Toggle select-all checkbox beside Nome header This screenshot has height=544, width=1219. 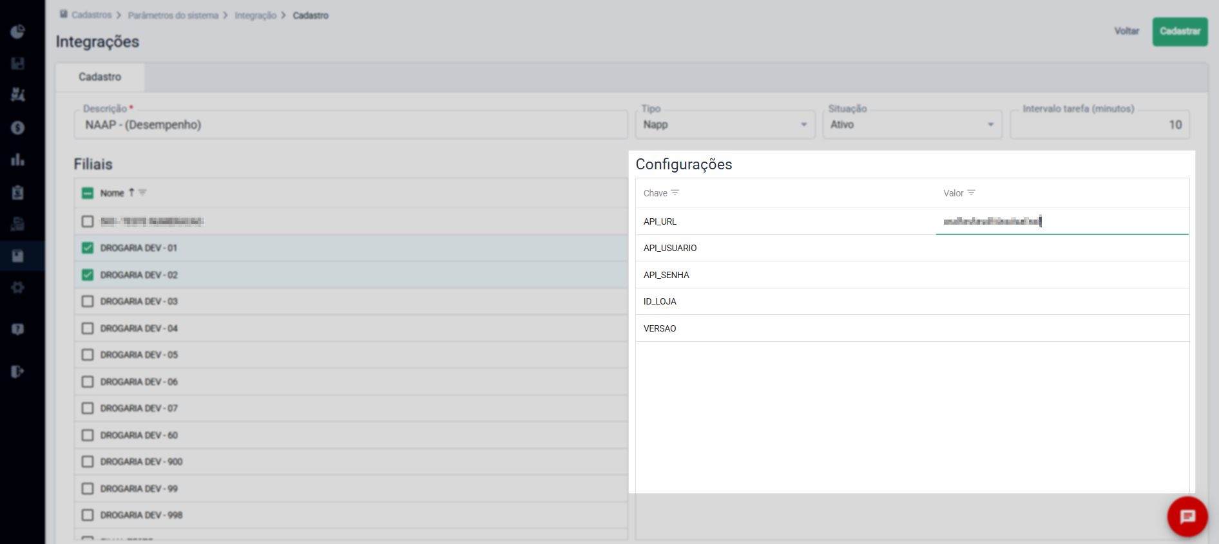[88, 193]
